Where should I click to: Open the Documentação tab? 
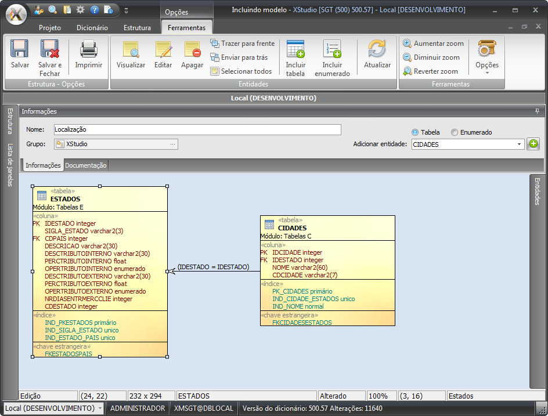coord(86,165)
